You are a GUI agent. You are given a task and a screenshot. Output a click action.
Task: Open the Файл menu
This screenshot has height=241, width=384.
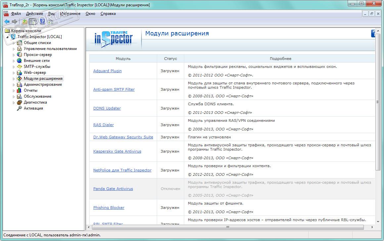16,14
